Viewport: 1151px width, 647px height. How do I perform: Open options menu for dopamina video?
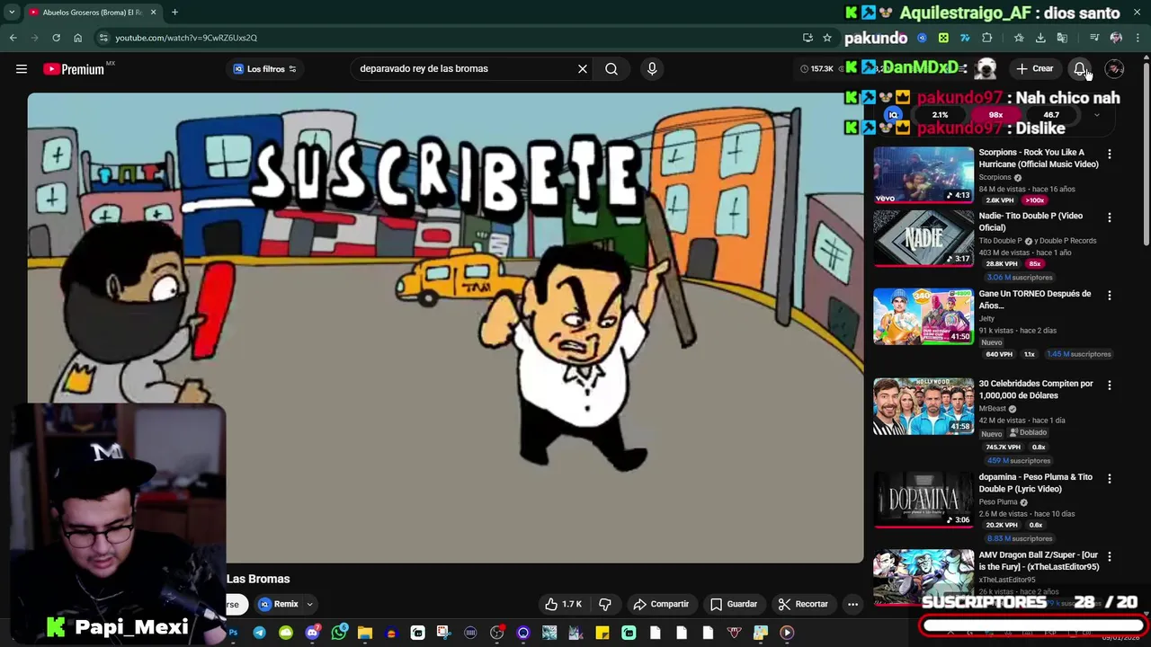pos(1109,478)
